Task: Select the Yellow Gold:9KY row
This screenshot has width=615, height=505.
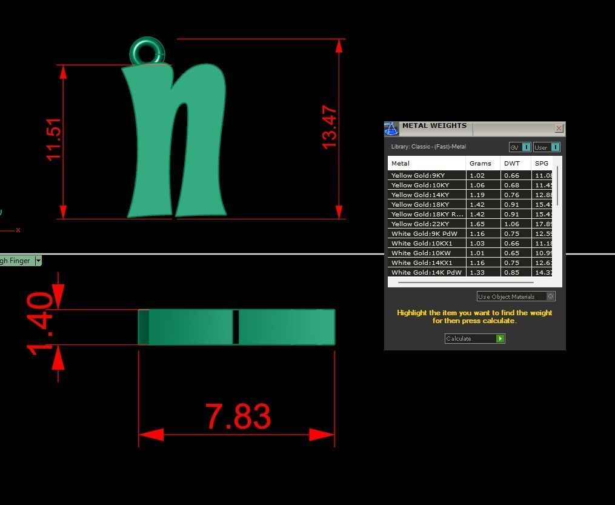Action: click(470, 175)
